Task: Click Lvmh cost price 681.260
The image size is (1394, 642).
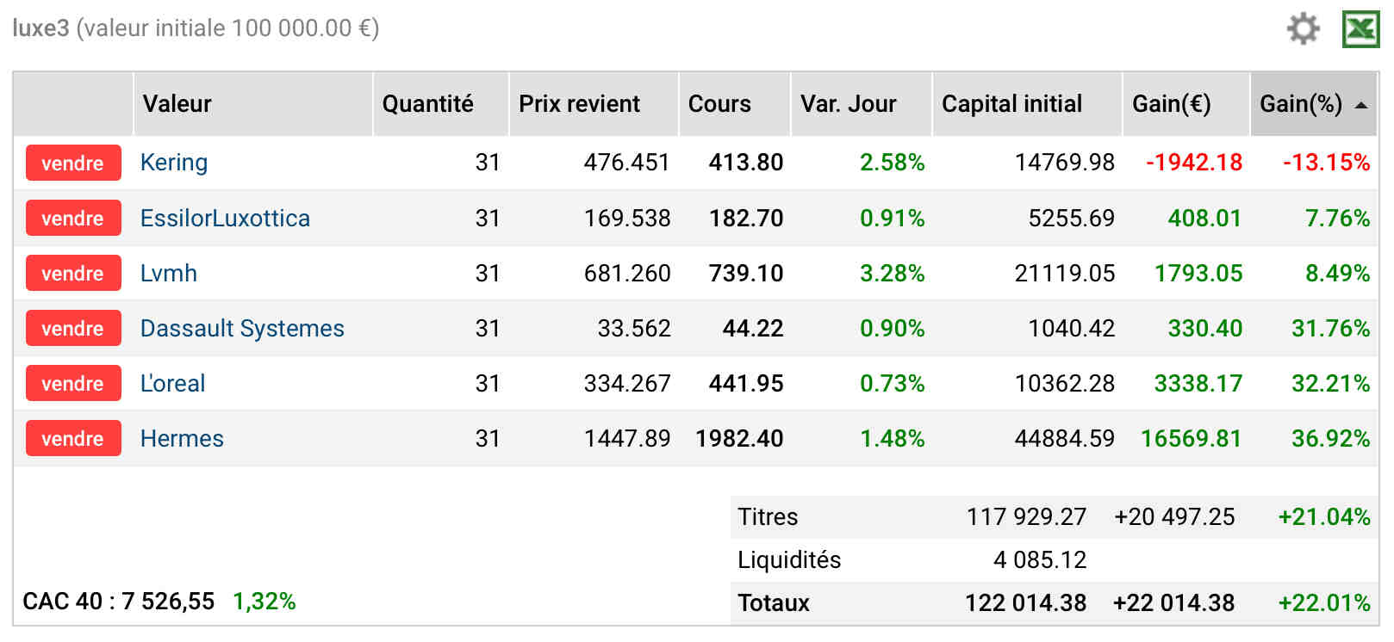Action: (627, 273)
